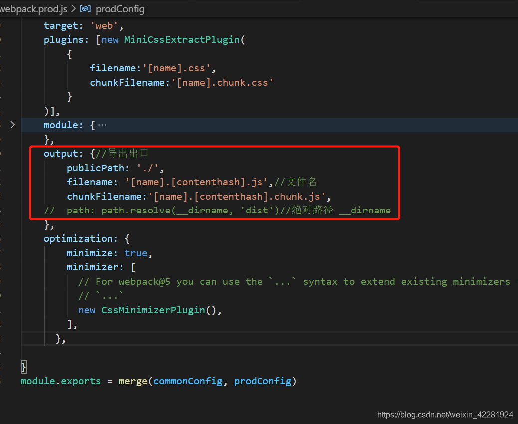Click 'web' target string value
The height and width of the screenshot is (424, 518).
[104, 26]
